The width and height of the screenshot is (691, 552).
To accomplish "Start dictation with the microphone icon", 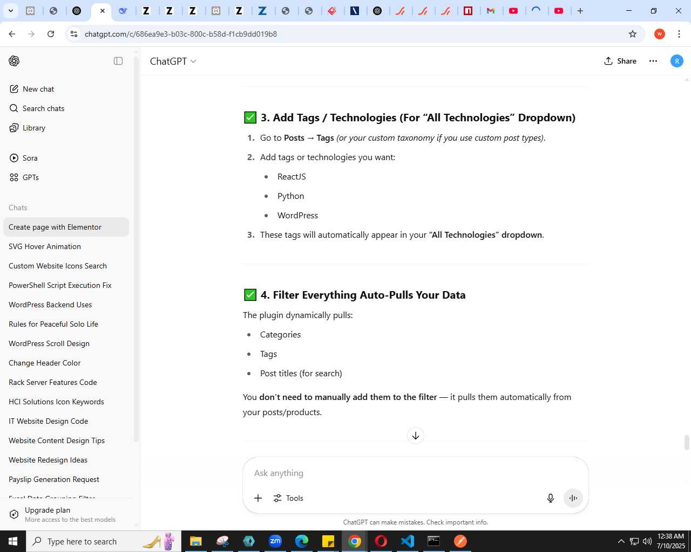I will click(551, 498).
